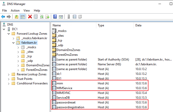The height and width of the screenshot is (112, 173).
Task: Expand the _sites folder in tree
Action: pos(18,52)
